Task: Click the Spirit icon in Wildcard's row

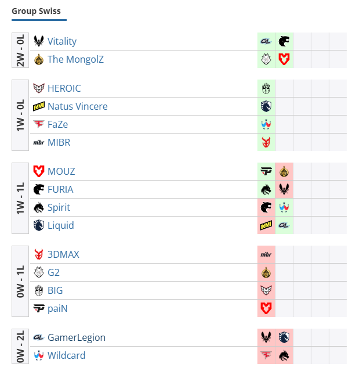Action: pyautogui.click(x=284, y=355)
